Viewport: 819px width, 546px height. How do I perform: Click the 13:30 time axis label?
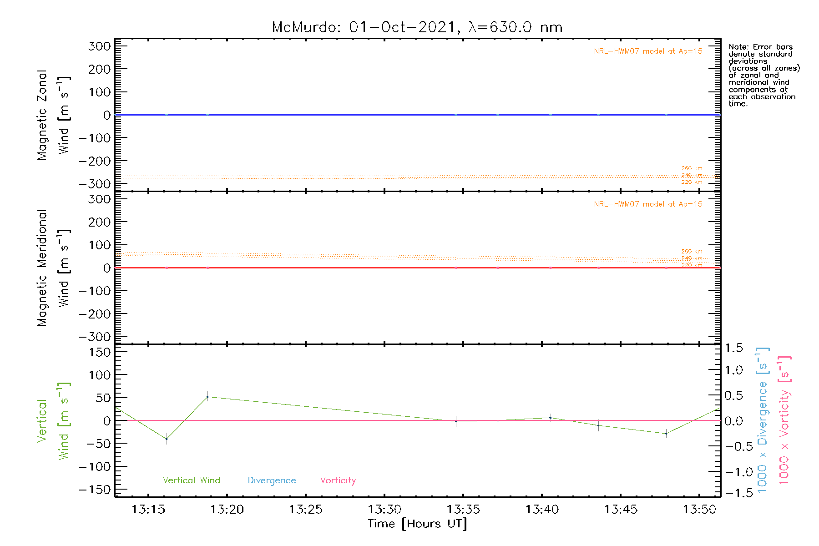(384, 509)
